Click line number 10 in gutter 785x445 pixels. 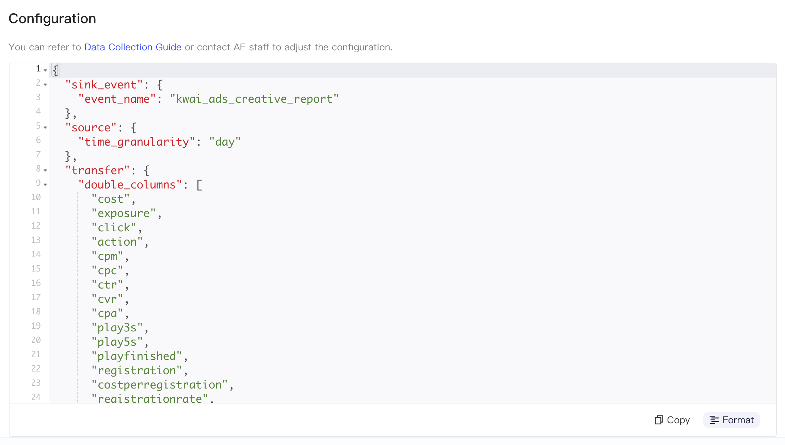pyautogui.click(x=36, y=197)
